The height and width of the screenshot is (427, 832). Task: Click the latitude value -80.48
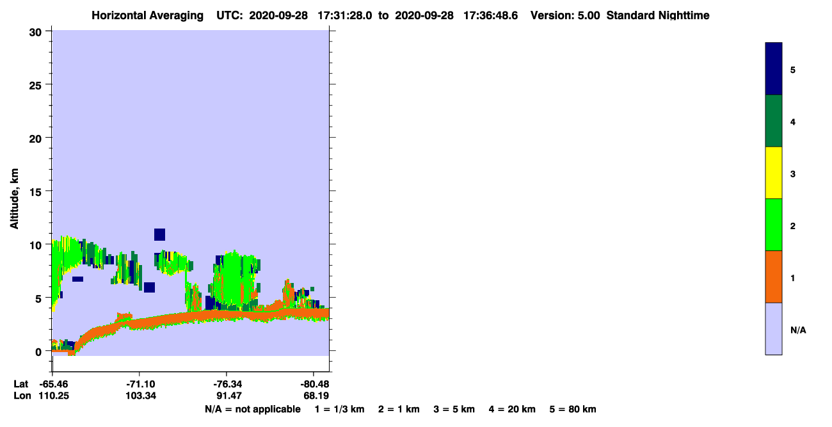pos(314,383)
